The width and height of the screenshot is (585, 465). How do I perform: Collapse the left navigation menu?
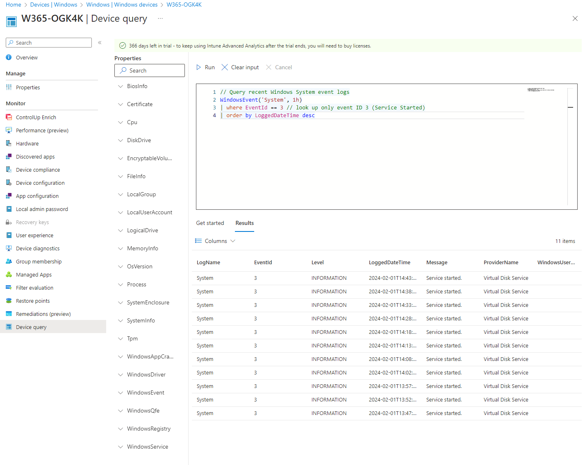(100, 43)
